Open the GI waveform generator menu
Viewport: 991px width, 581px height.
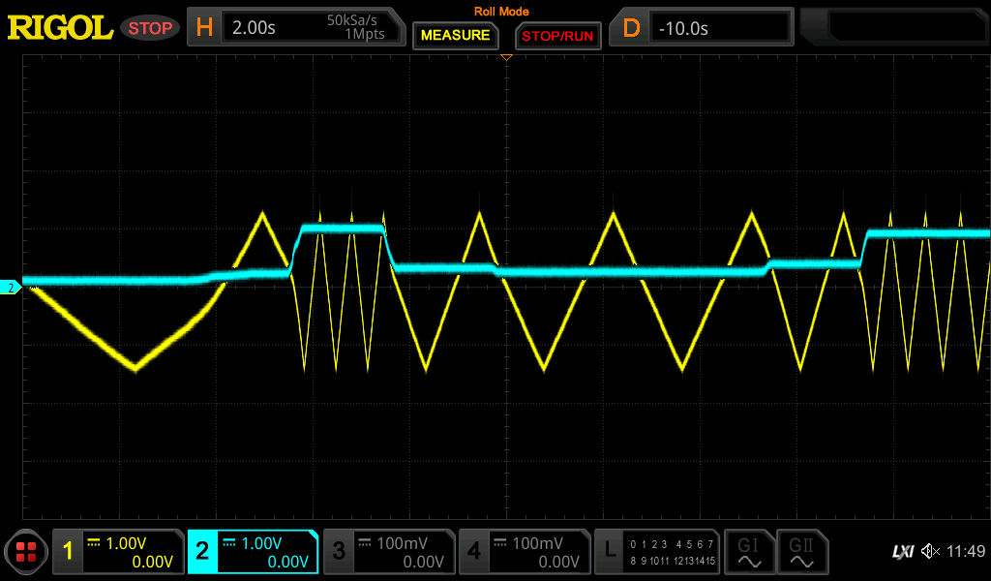pos(750,551)
